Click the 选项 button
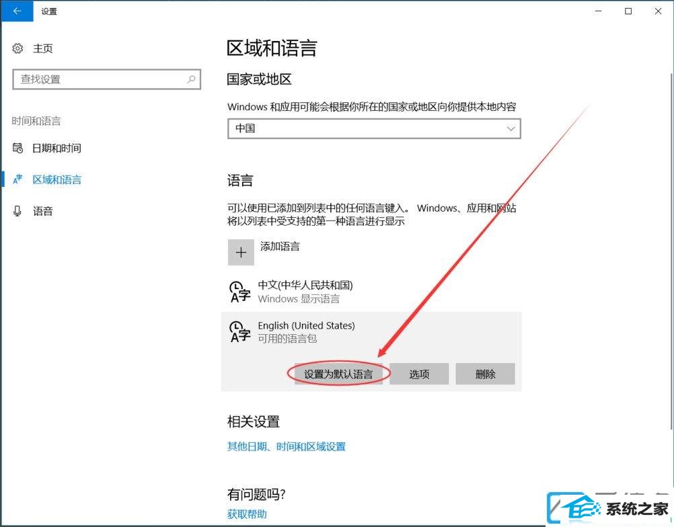This screenshot has width=674, height=527. point(419,374)
